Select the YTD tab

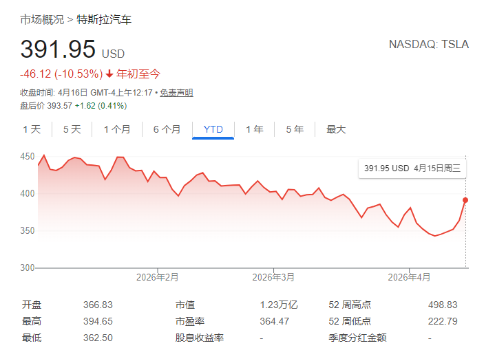click(x=213, y=129)
